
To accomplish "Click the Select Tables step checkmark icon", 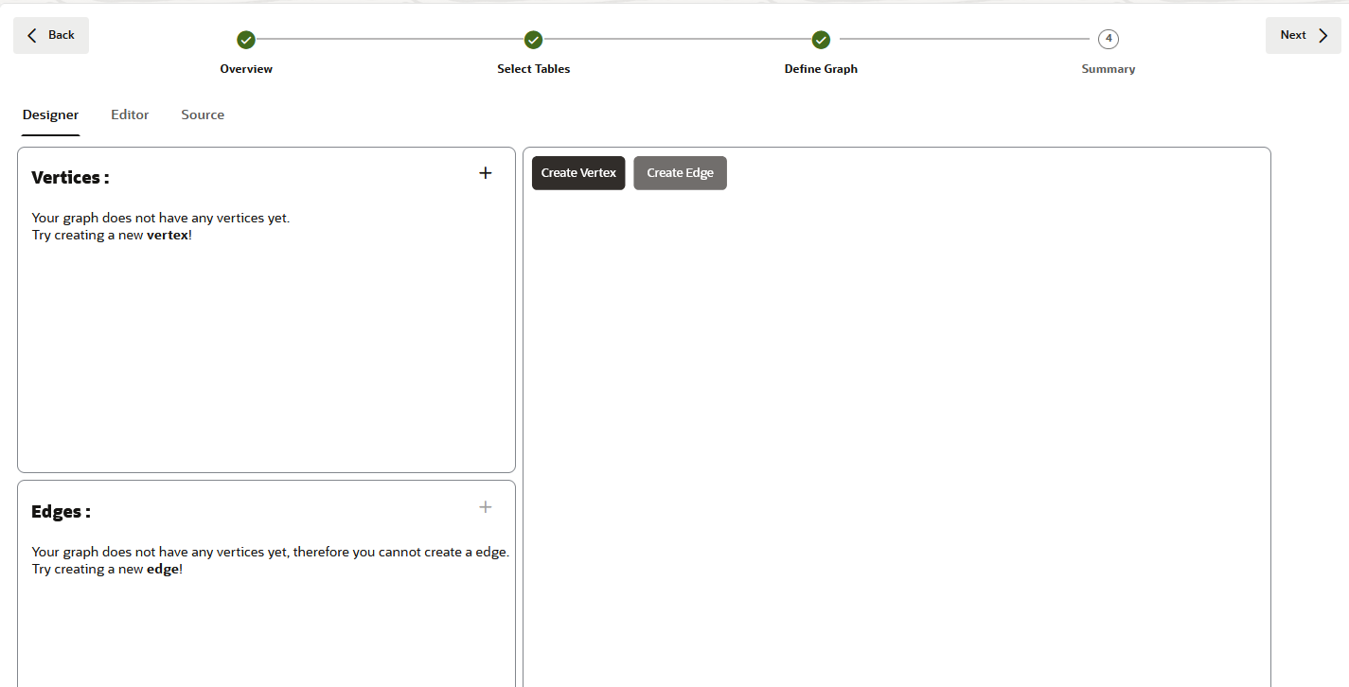I will 533,40.
